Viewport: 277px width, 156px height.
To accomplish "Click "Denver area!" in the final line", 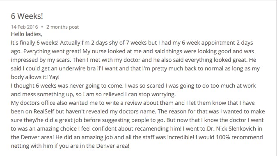I will tap(113, 146).
